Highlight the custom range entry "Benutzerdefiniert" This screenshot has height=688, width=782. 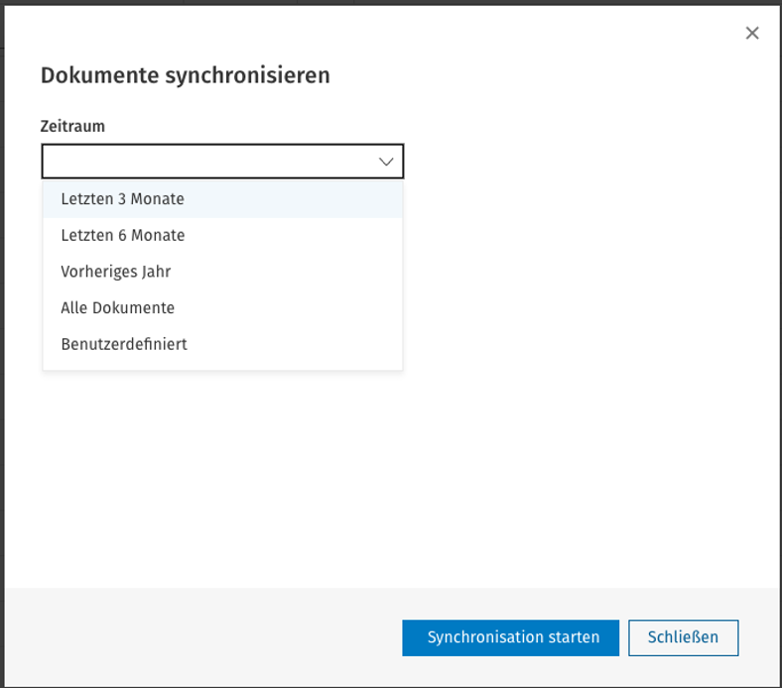coord(222,344)
